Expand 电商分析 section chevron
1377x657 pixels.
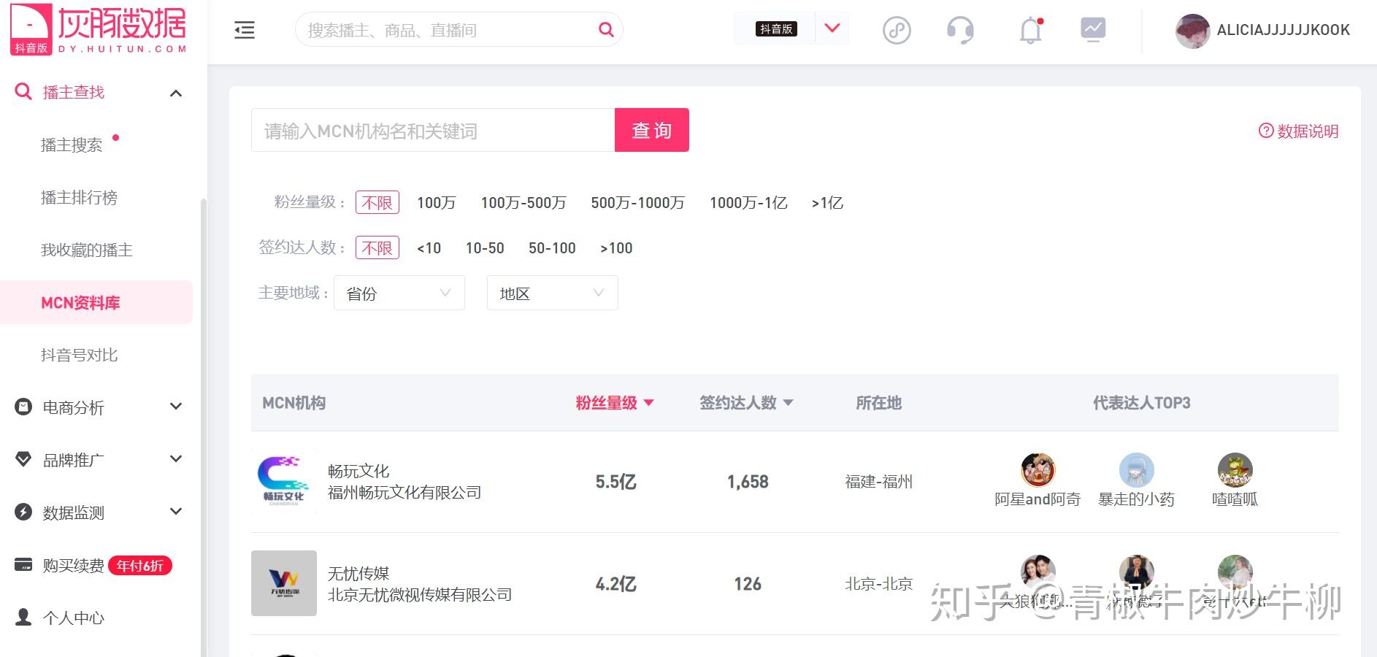pos(176,407)
